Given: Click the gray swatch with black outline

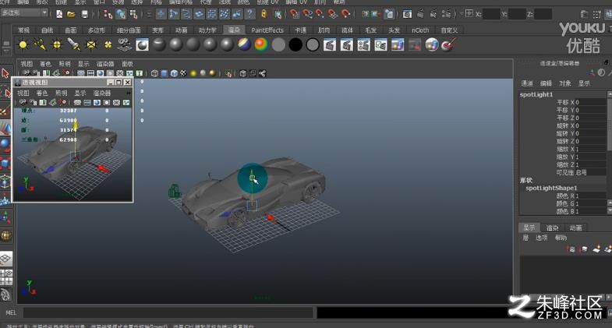Looking at the screenshot, I should [313, 45].
